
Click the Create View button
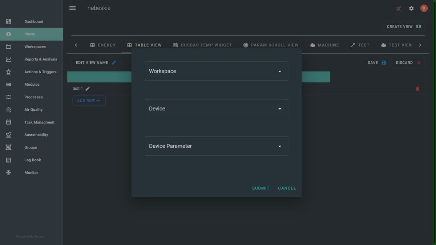[403, 26]
